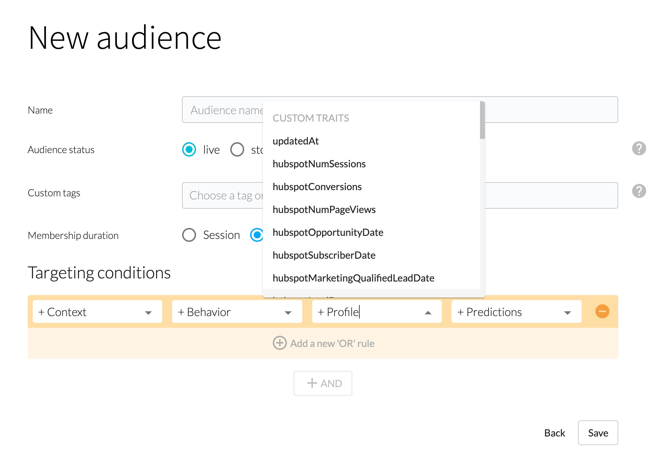Select hubspotNumSessions trait
The height and width of the screenshot is (459, 666).
(319, 164)
